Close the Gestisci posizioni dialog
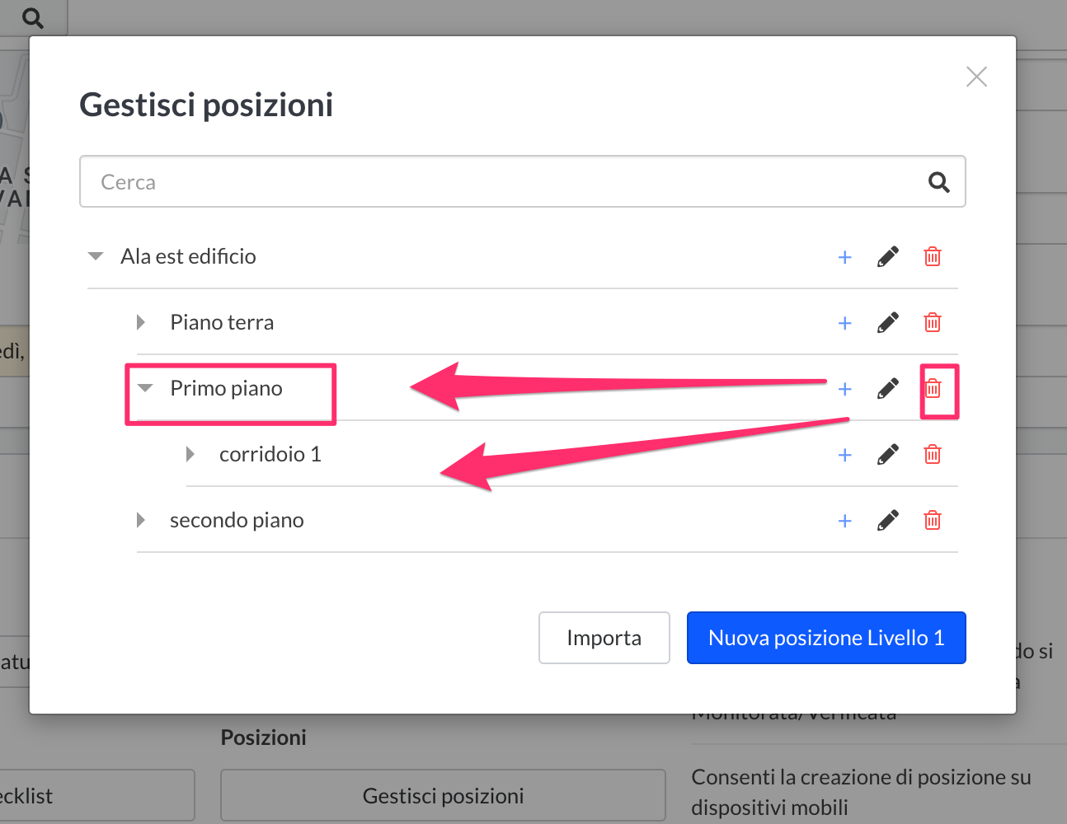Image resolution: width=1067 pixels, height=824 pixels. pos(976,77)
